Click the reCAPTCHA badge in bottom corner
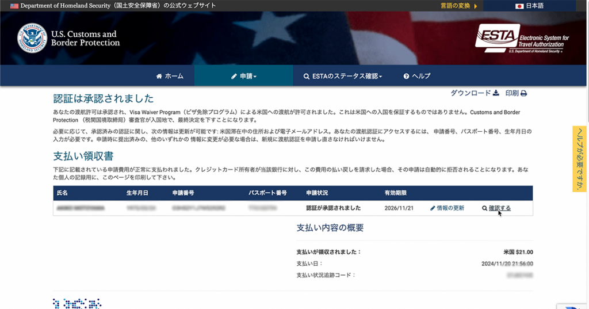The height and width of the screenshot is (309, 589). 573,306
